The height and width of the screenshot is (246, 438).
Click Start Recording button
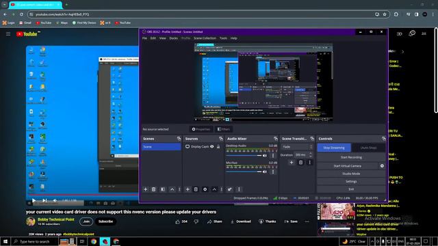(x=351, y=157)
